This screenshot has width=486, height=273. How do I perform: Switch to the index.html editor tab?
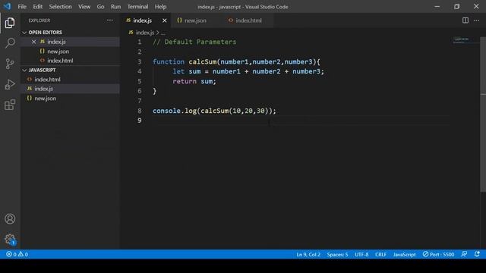pyautogui.click(x=248, y=20)
